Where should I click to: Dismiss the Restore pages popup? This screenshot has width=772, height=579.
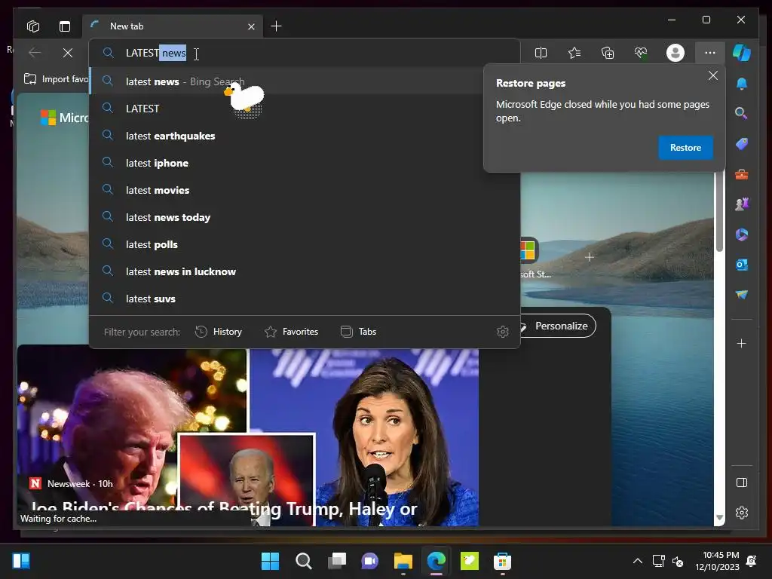click(712, 76)
